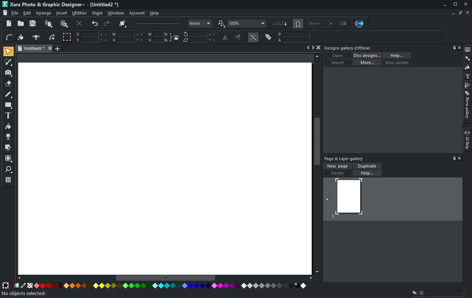Image resolution: width=472 pixels, height=298 pixels.
Task: Expand page 1 in the Page & Layer gallery
Action: tap(327, 199)
